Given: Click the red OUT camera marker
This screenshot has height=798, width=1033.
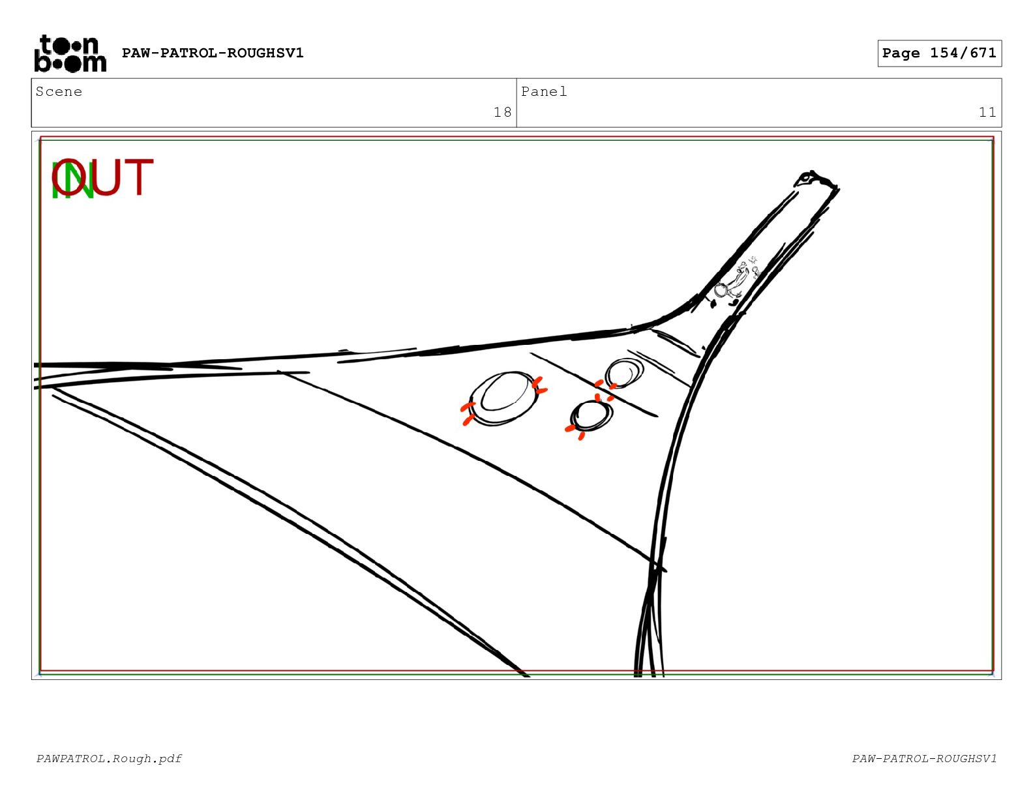Looking at the screenshot, I should [103, 177].
